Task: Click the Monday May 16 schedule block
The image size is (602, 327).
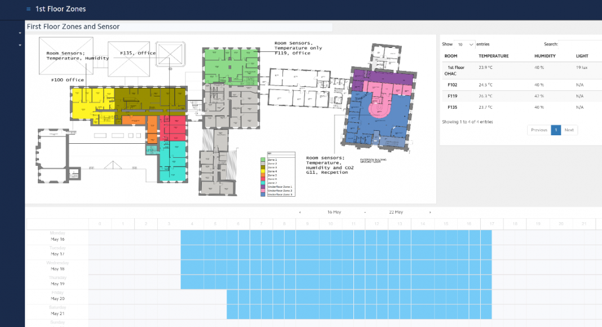Action: [336, 237]
